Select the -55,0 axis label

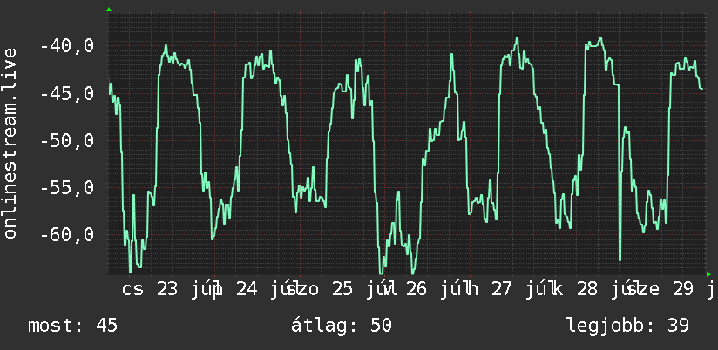tap(67, 188)
